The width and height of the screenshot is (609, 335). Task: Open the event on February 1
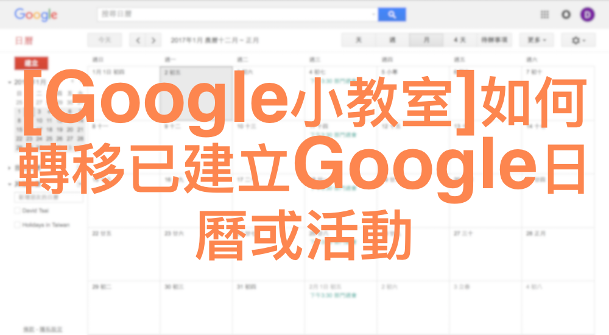[x=333, y=295]
